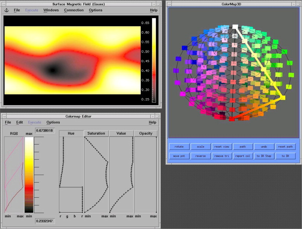
Task: Open File menu in Surface Magnetic Field window
Action: (x=17, y=10)
